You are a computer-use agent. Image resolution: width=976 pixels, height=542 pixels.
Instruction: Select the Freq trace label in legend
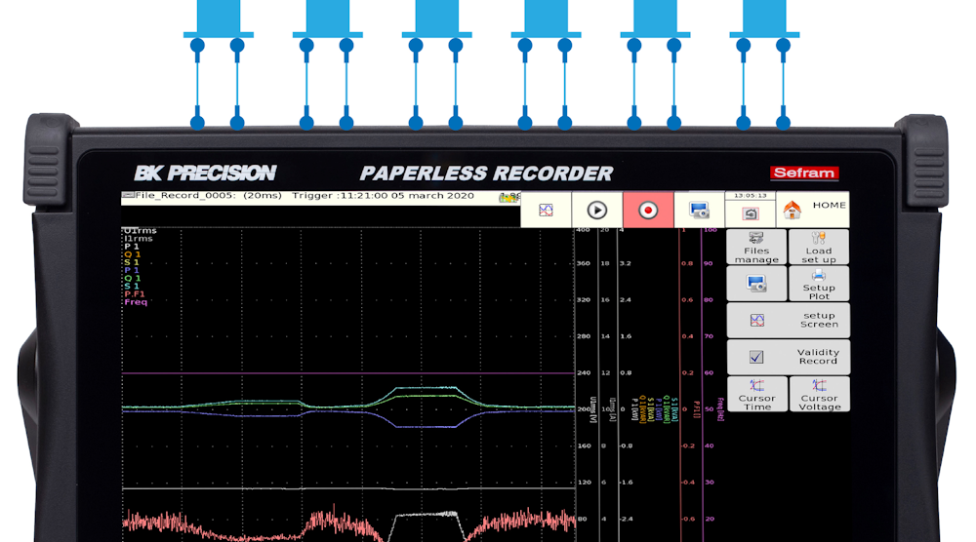[x=136, y=302]
